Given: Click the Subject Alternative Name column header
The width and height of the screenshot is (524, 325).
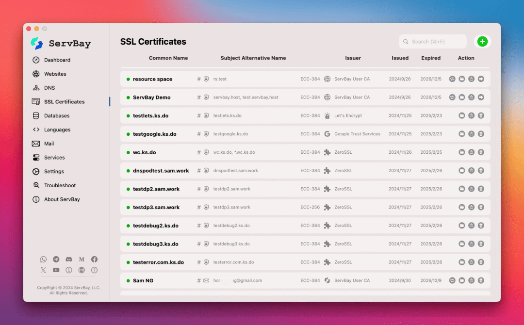Looking at the screenshot, I should (253, 58).
